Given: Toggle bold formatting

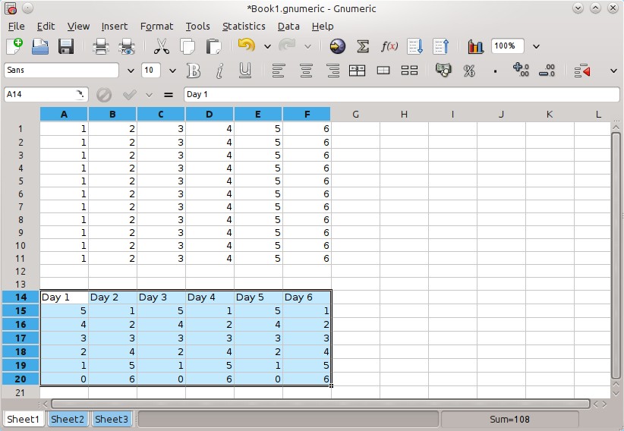Looking at the screenshot, I should [x=194, y=71].
